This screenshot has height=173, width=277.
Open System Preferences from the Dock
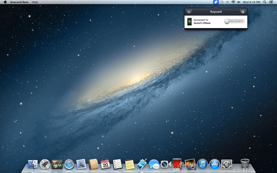click(x=226, y=164)
